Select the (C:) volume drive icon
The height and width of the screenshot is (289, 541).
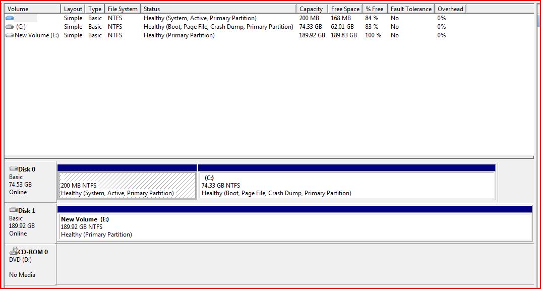click(10, 27)
